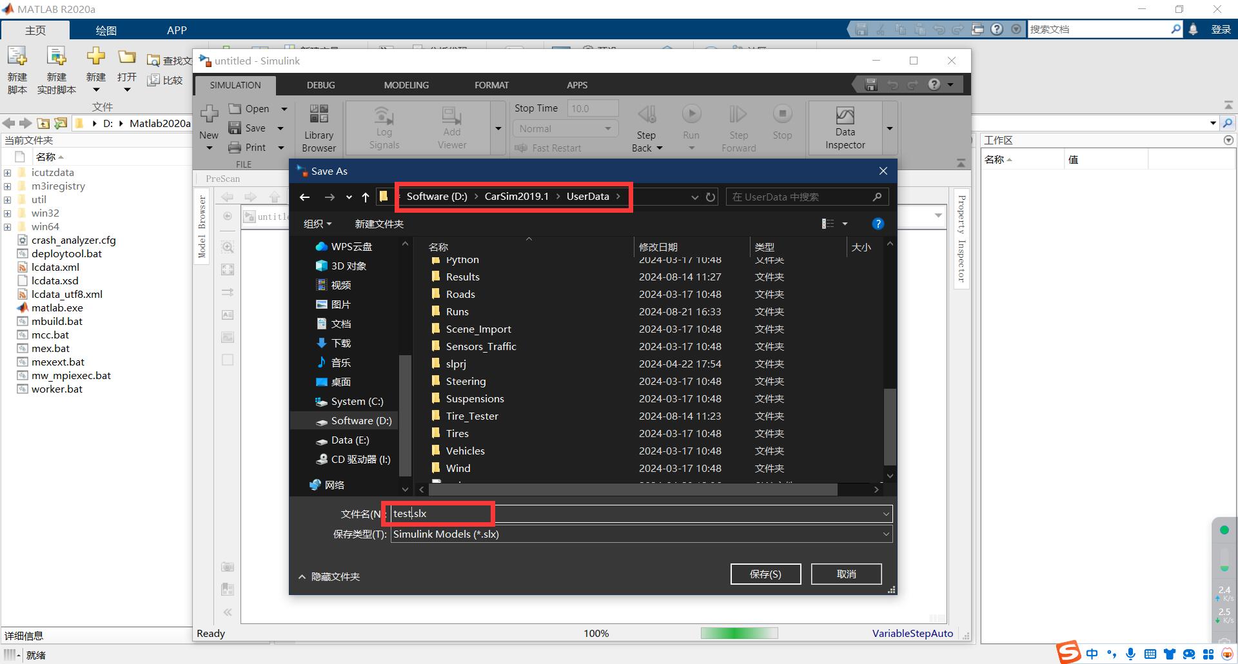Switch to the MODELING tab

coord(406,85)
